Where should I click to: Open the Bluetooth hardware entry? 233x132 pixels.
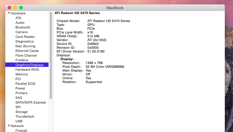(23, 27)
